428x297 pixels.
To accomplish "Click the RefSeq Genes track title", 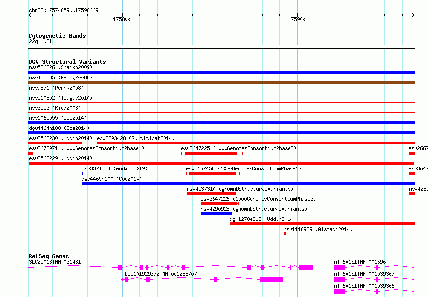I will 49,256.
